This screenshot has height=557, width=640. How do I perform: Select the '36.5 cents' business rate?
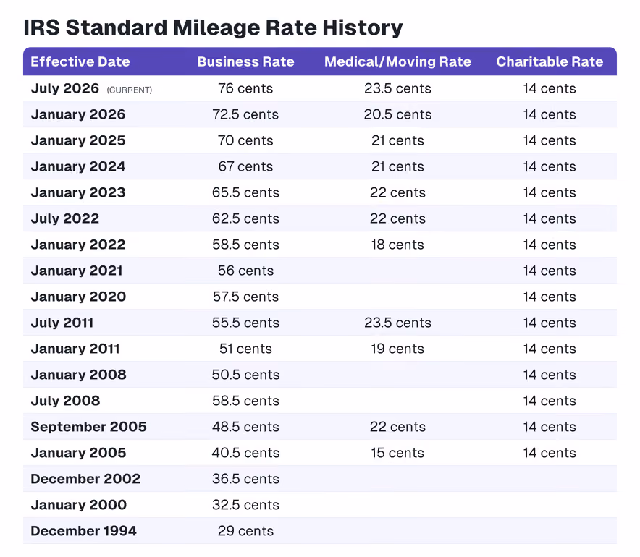pyautogui.click(x=245, y=479)
